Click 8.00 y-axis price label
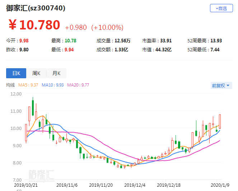238x191 pixels. [x=17, y=163]
